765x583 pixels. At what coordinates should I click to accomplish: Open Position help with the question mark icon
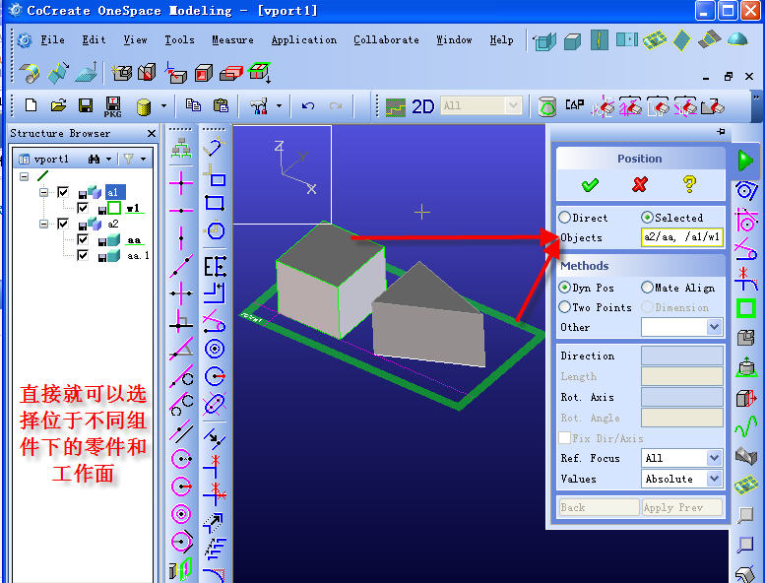coord(689,184)
